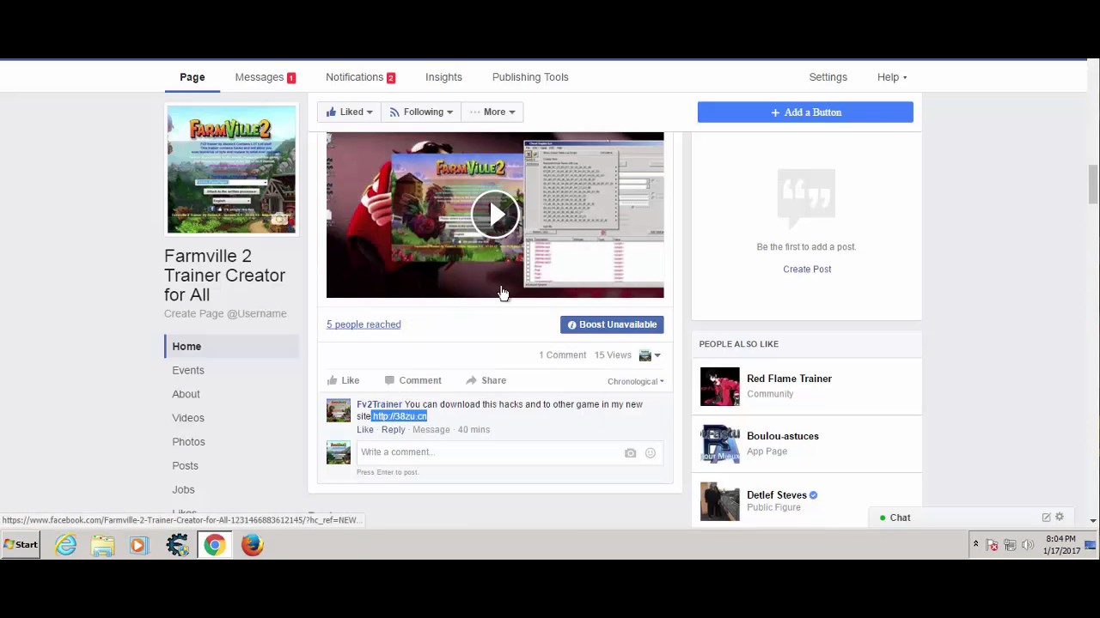Open Internet Explorer from taskbar

66,545
